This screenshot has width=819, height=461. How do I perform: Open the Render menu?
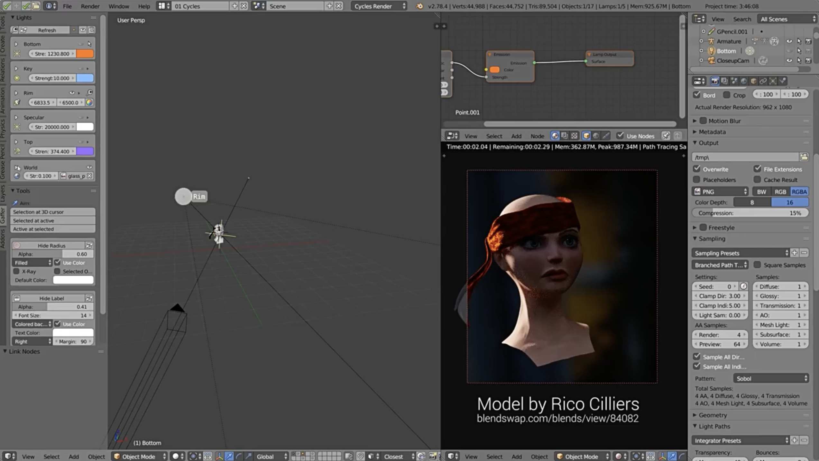90,6
